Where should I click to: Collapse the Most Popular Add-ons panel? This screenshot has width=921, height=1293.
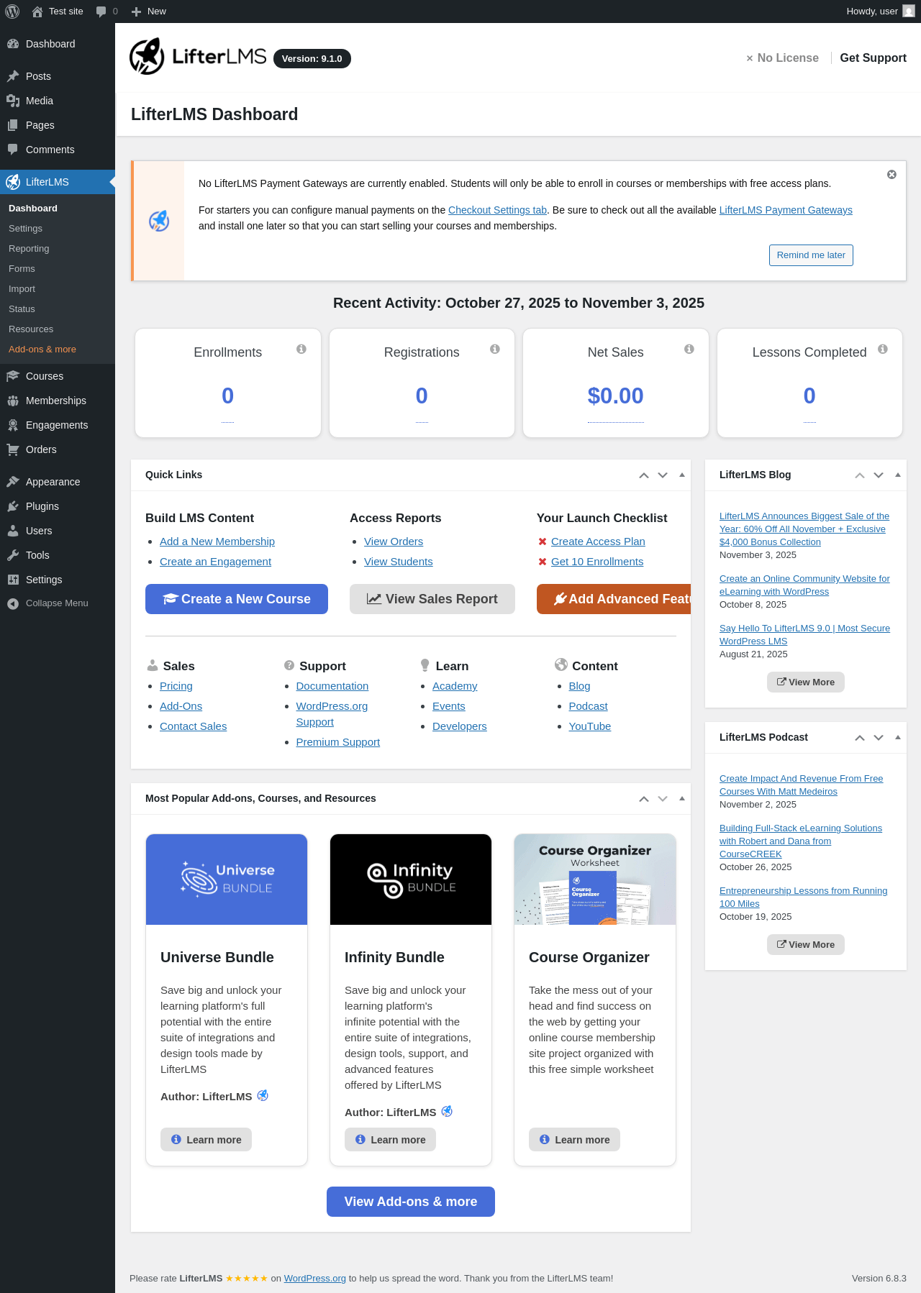(682, 799)
